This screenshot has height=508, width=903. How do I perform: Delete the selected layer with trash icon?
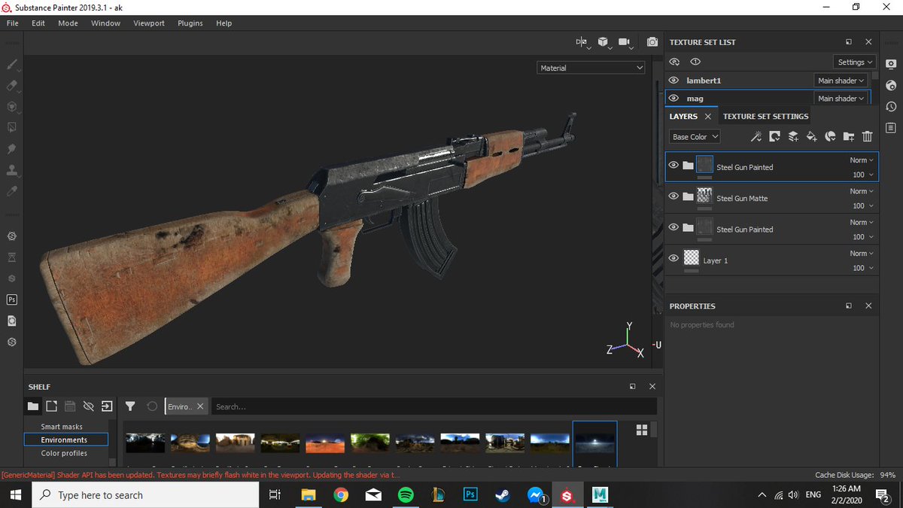867,136
